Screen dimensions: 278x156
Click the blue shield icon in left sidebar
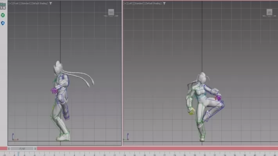pos(3,23)
